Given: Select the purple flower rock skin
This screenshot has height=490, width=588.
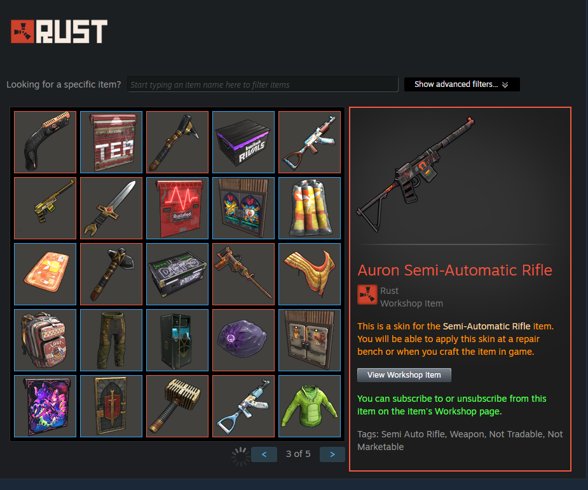Looking at the screenshot, I should point(243,340).
